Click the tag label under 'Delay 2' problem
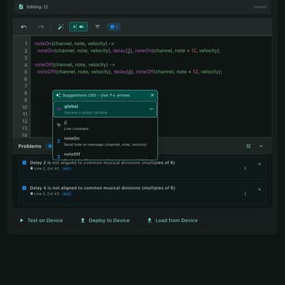The image size is (285, 285). [x=67, y=169]
